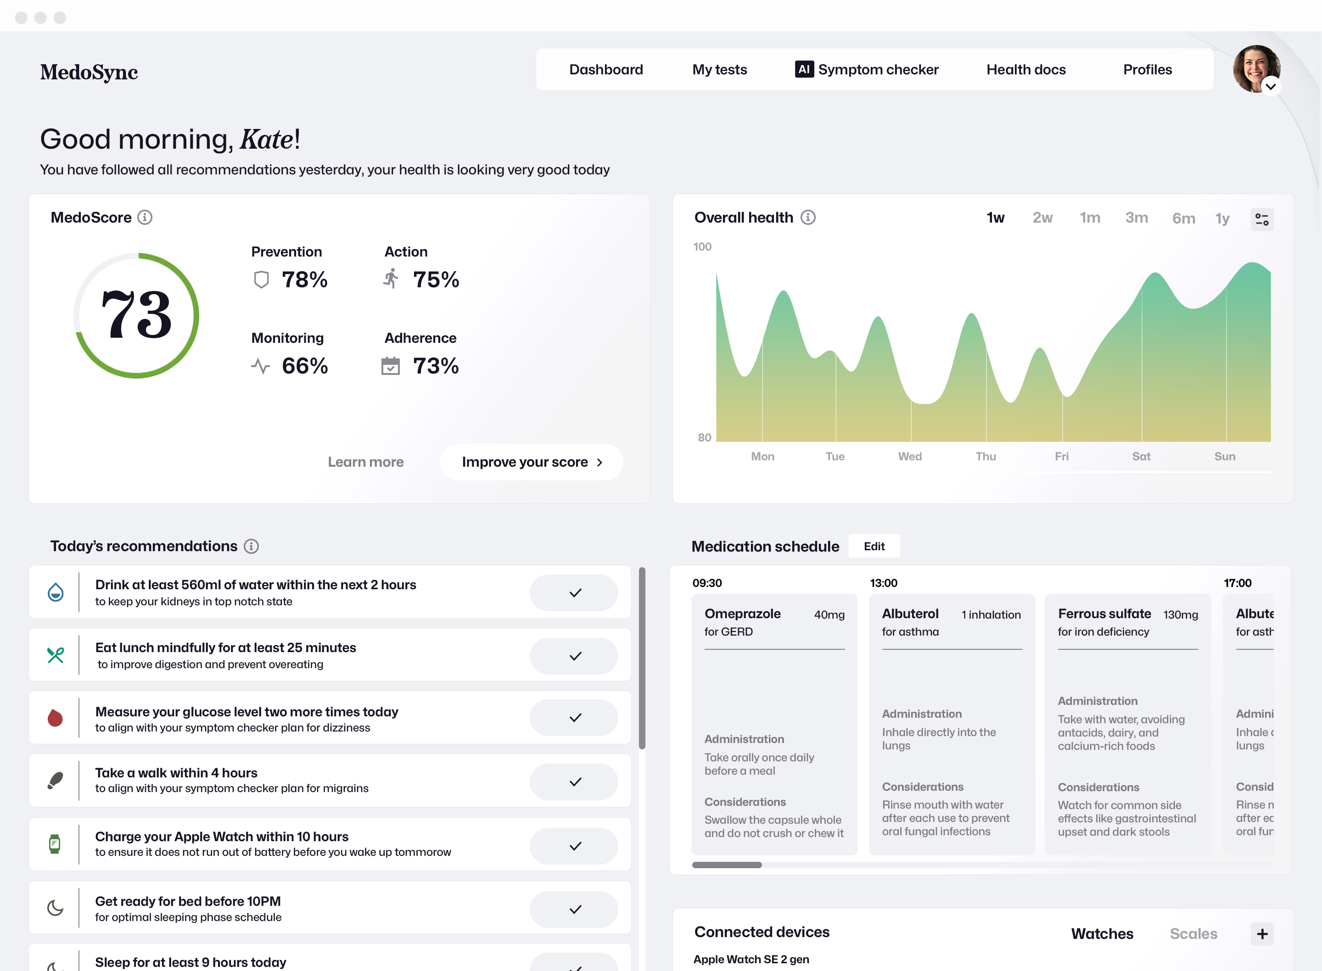Mark Take a walk recommendation complete
This screenshot has height=971, width=1322.
(x=574, y=782)
